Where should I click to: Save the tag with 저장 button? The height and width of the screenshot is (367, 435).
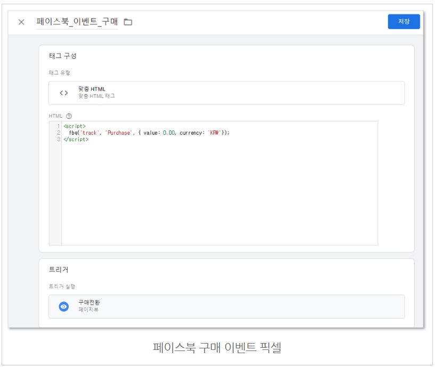(x=404, y=21)
